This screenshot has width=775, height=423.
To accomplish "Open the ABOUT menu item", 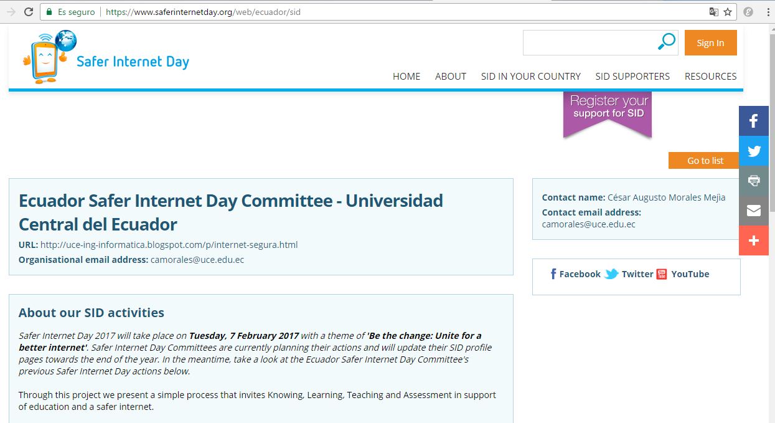I will [x=451, y=76].
